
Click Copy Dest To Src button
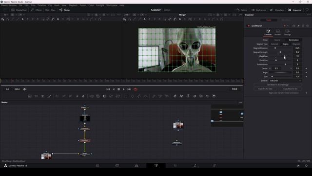coord(290,89)
